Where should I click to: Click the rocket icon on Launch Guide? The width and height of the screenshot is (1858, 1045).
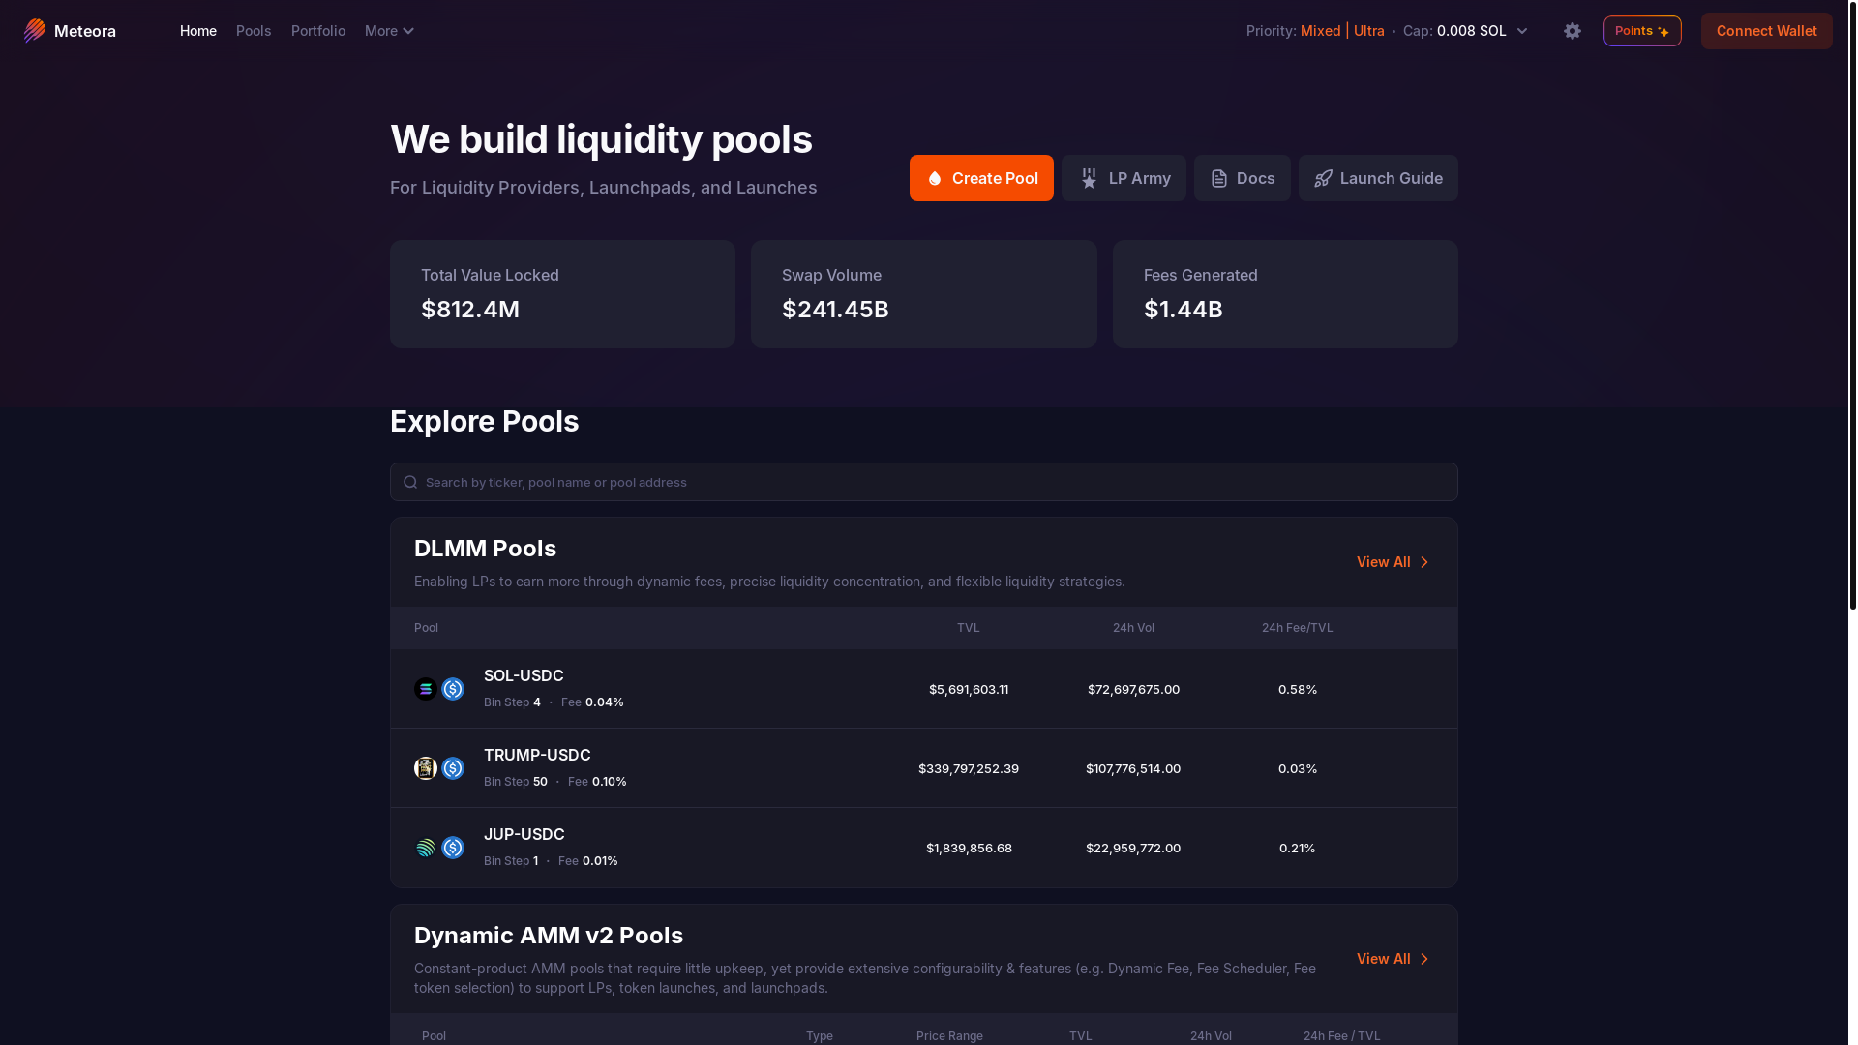pyautogui.click(x=1323, y=178)
